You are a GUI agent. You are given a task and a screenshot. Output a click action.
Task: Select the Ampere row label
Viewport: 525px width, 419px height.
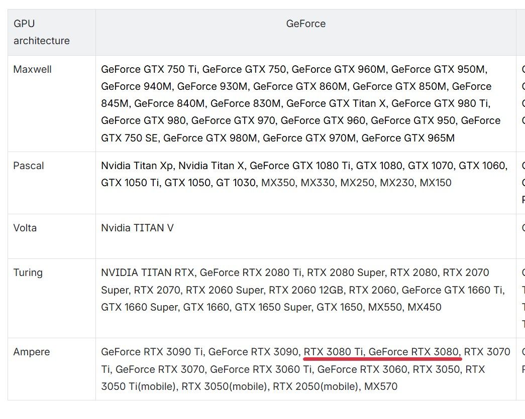coord(31,352)
